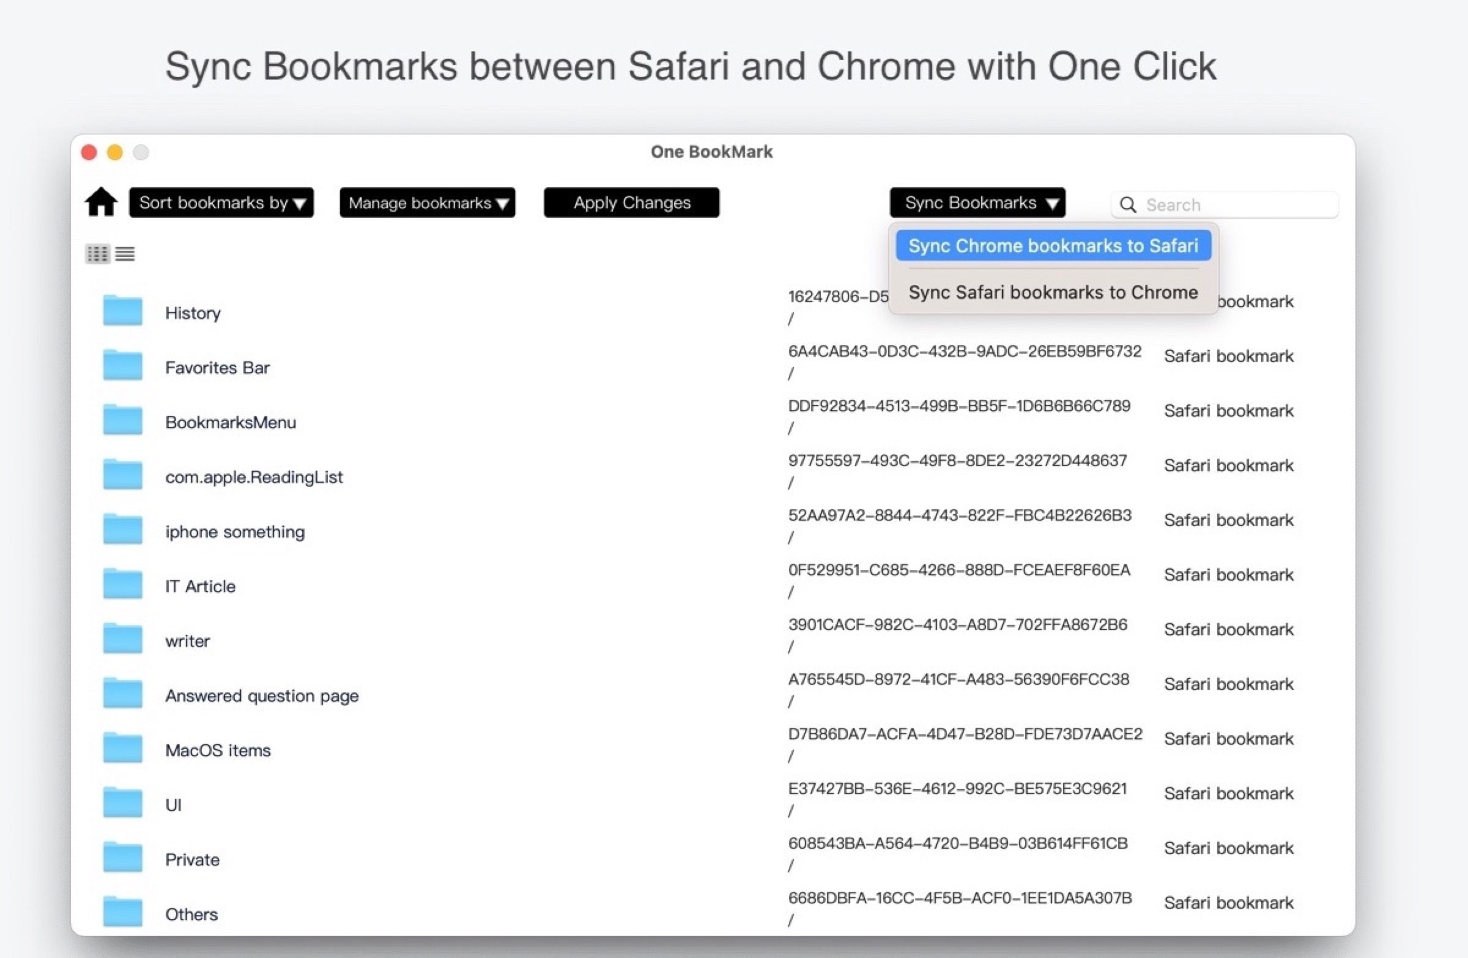The width and height of the screenshot is (1468, 958).
Task: Open the Manage bookmarks dropdown
Action: pyautogui.click(x=428, y=202)
